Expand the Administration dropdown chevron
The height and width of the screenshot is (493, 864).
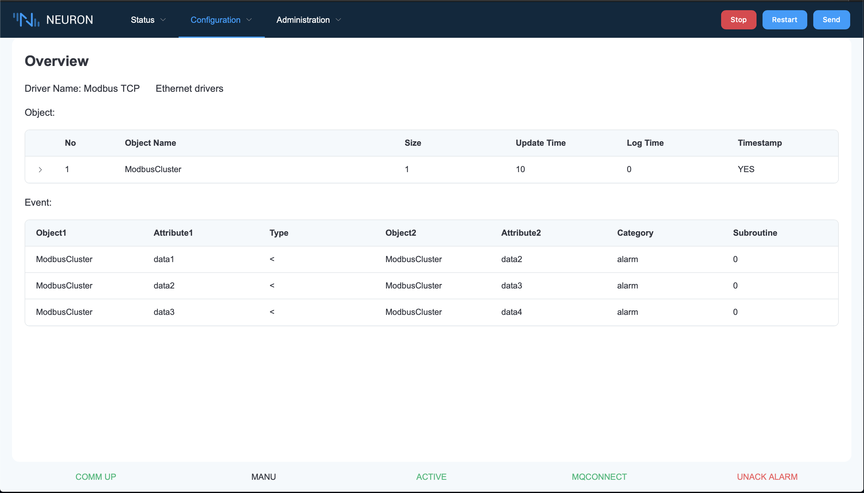pos(338,20)
